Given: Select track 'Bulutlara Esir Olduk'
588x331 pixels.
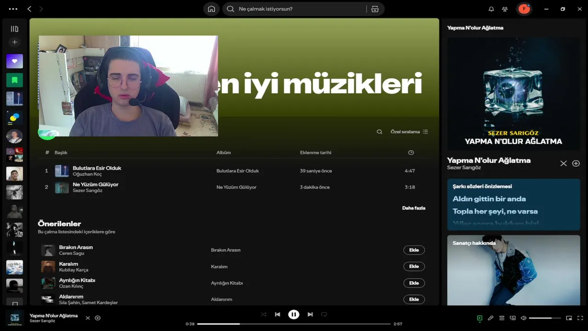Looking at the screenshot, I should [x=97, y=168].
